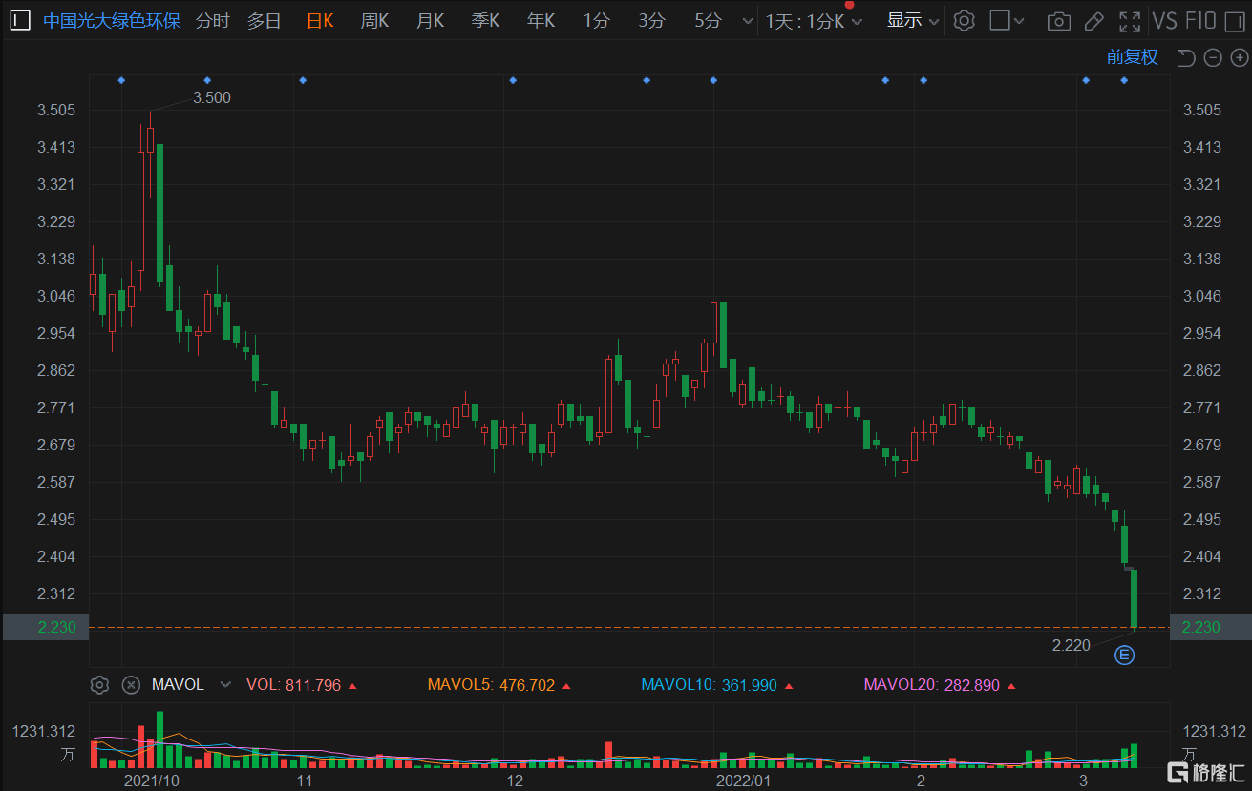
Task: Click the undo arrow icon
Action: (1186, 58)
